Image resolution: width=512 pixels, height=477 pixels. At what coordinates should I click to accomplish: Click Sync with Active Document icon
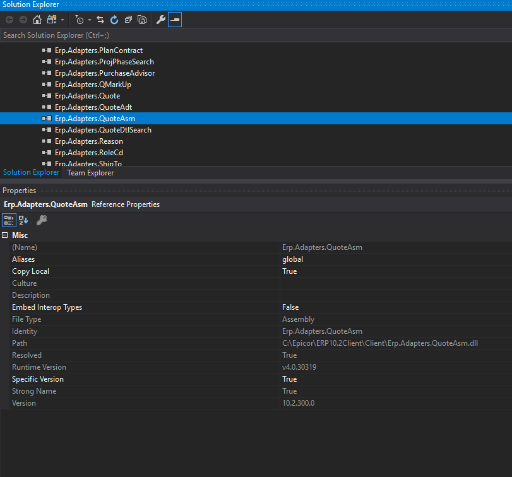[100, 20]
